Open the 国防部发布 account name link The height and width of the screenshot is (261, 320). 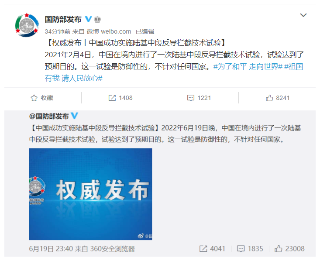coord(63,19)
